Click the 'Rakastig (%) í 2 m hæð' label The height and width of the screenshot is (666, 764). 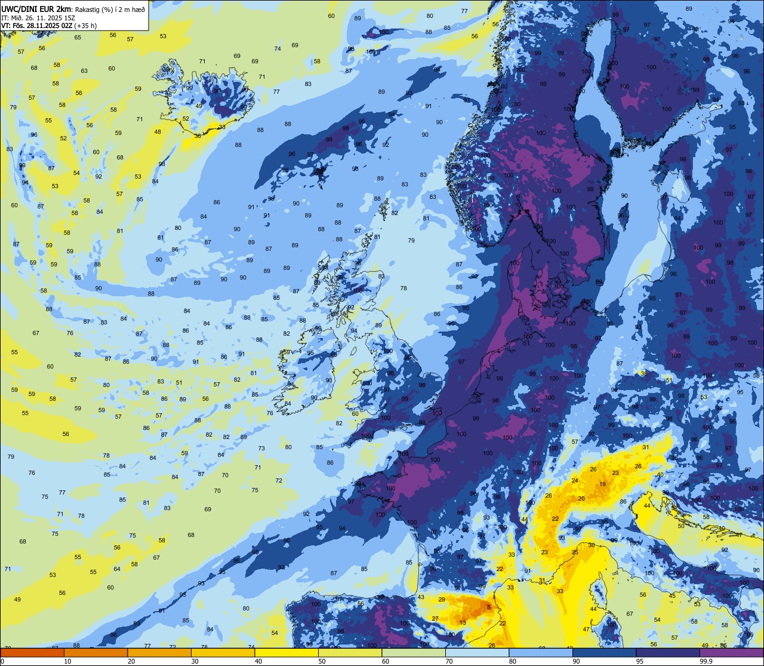pos(110,9)
